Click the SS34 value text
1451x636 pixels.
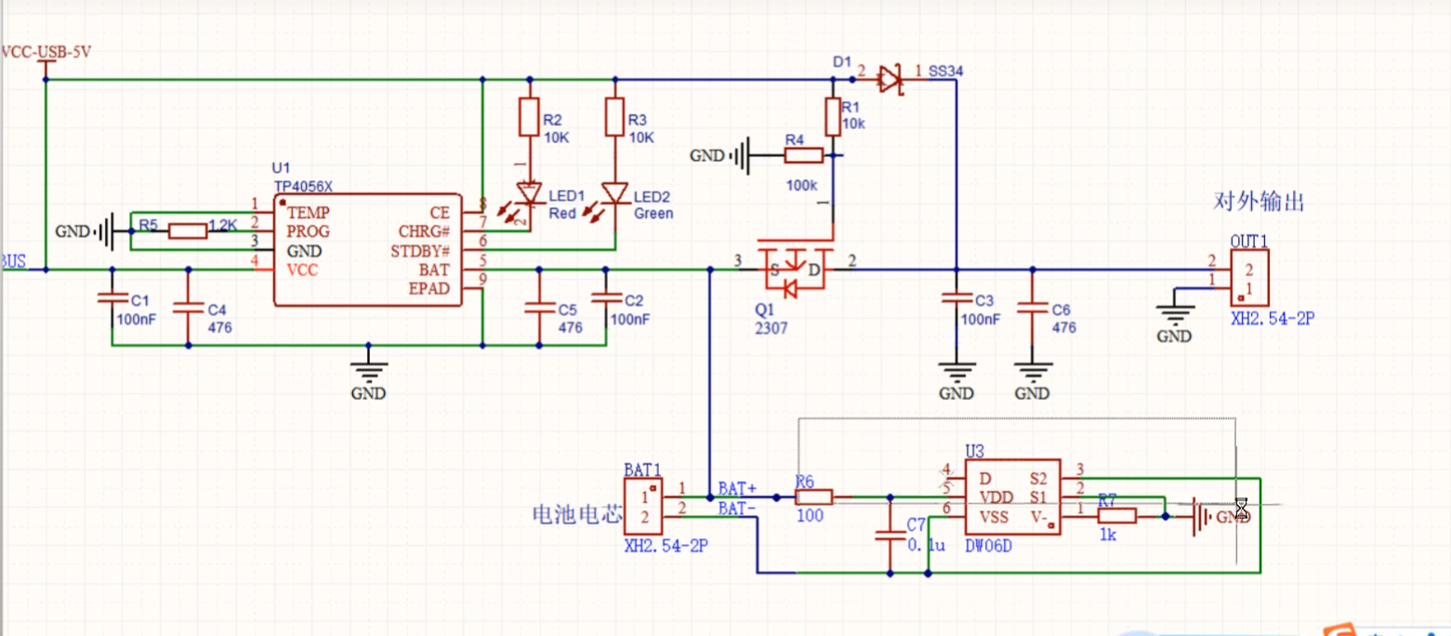(944, 71)
